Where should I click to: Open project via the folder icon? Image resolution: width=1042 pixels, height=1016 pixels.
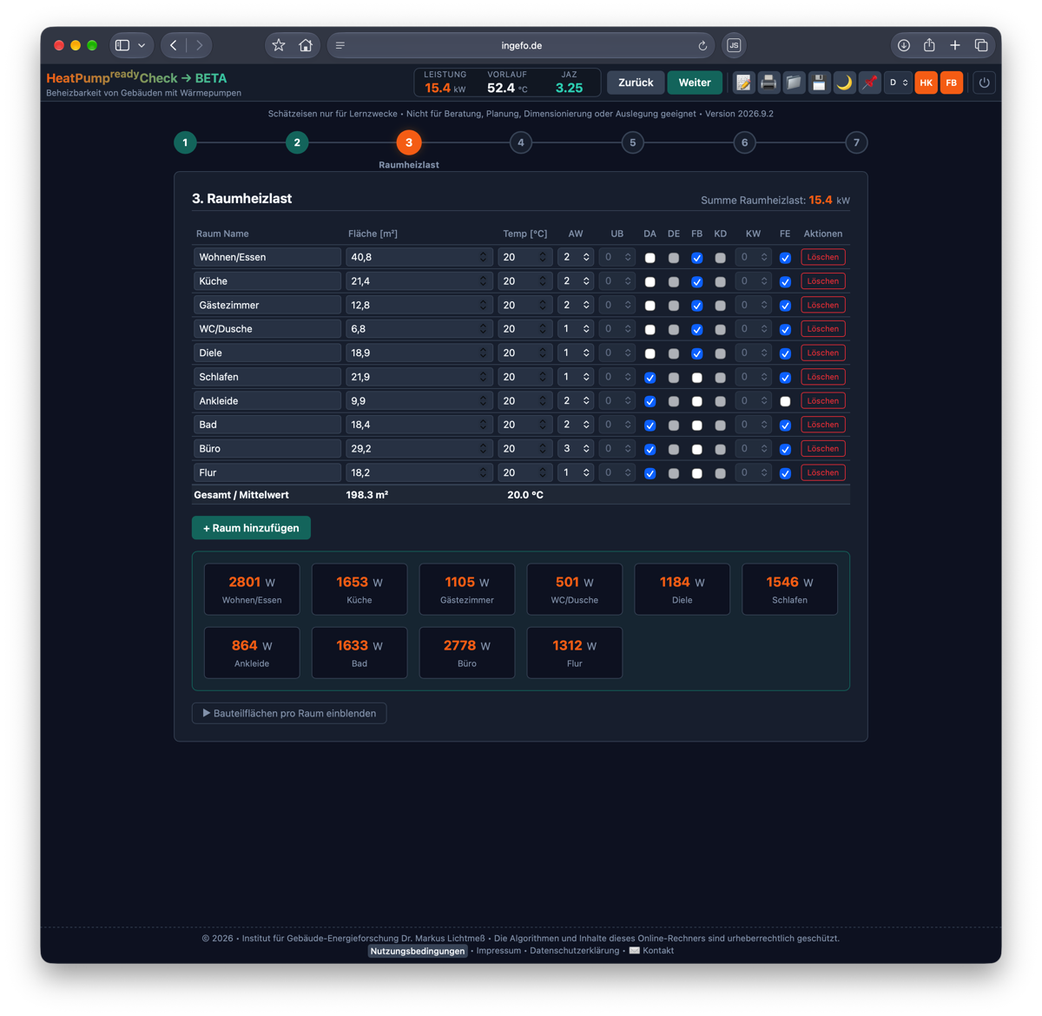[x=794, y=82]
